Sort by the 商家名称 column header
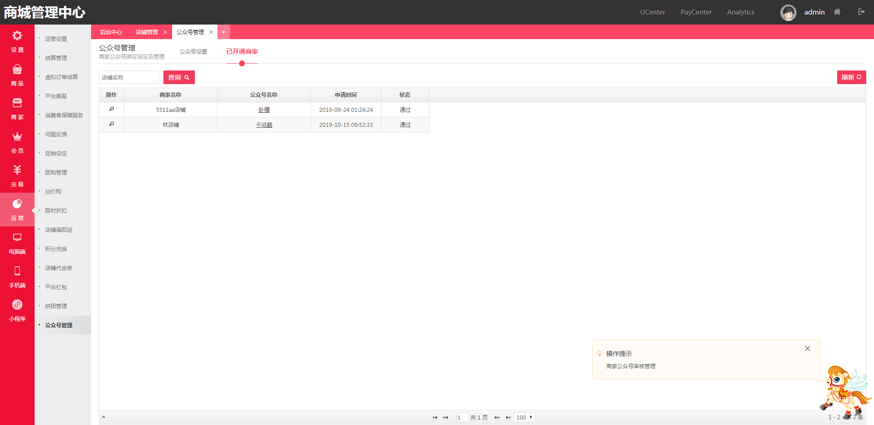This screenshot has width=874, height=425. pyautogui.click(x=171, y=95)
